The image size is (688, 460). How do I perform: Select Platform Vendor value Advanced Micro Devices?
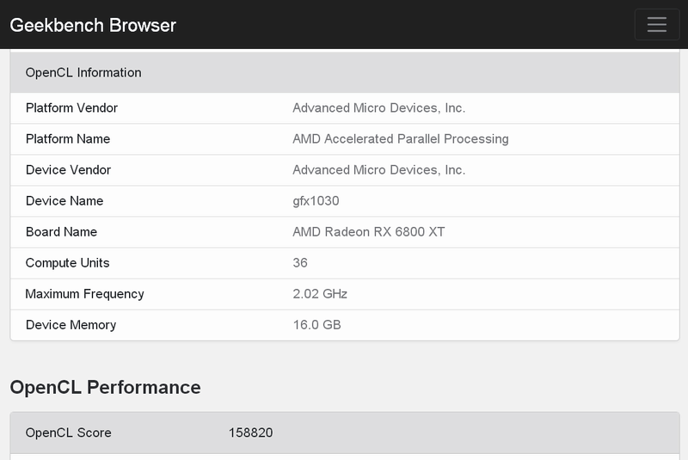click(x=378, y=108)
